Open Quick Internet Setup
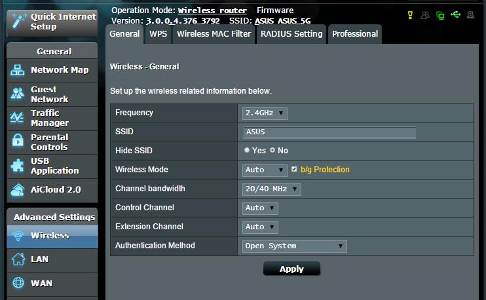Screen dimensions: 486x300 52,23
